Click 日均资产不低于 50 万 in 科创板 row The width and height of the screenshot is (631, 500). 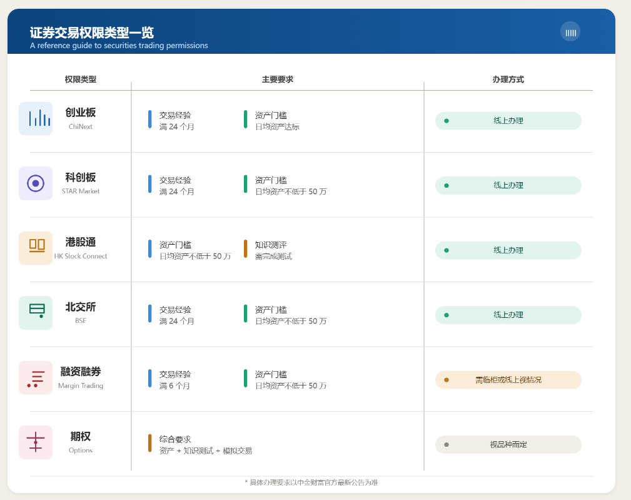click(291, 191)
